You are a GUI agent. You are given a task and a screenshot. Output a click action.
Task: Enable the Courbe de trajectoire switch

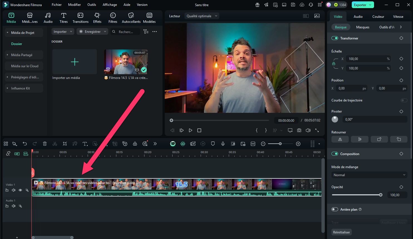(404, 100)
